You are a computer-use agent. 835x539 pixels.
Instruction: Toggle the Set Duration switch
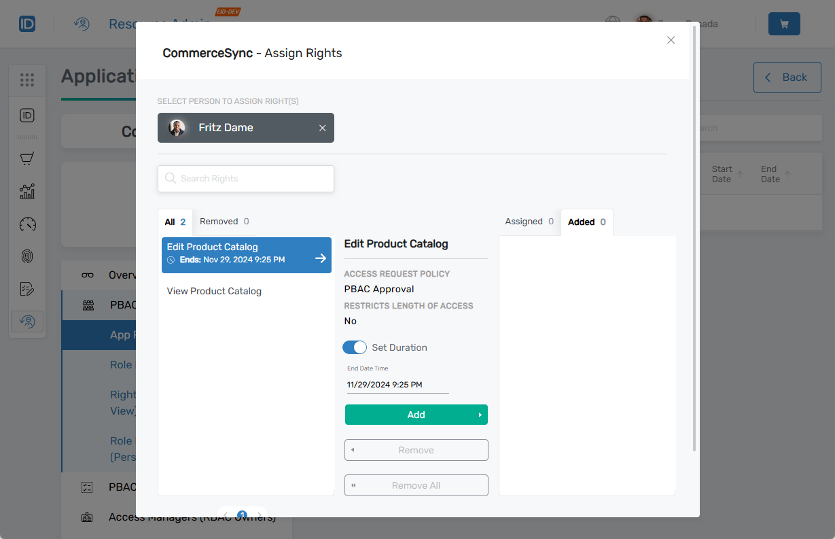(355, 347)
